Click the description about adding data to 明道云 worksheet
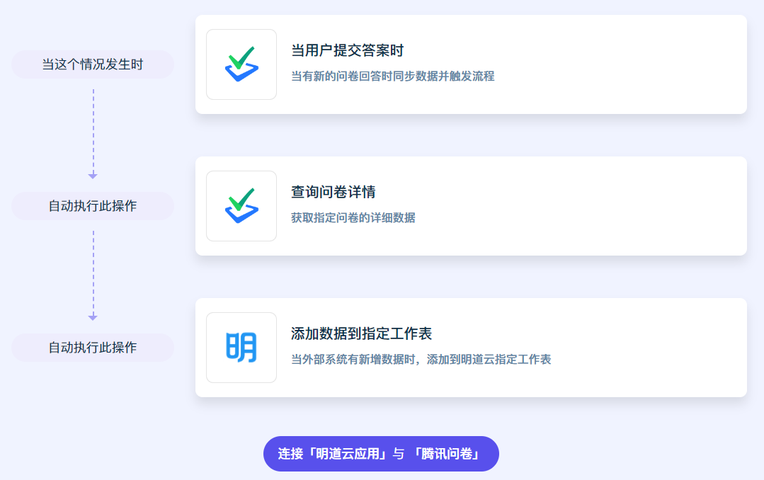This screenshot has width=764, height=480. tap(421, 360)
